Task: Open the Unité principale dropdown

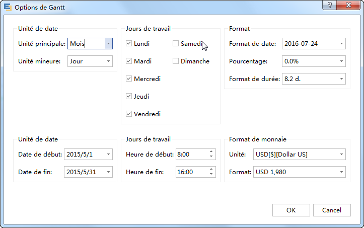Action: pos(108,44)
